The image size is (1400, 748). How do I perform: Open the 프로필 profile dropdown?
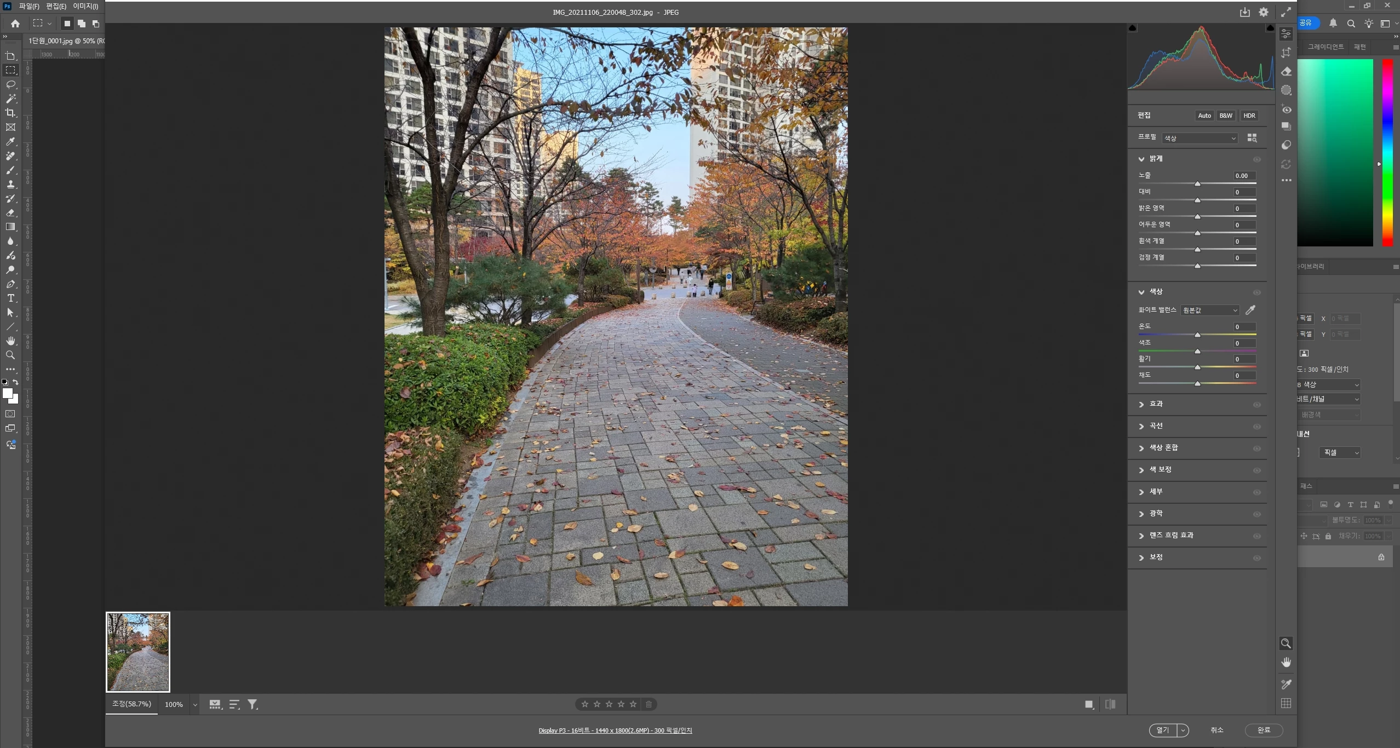1200,138
